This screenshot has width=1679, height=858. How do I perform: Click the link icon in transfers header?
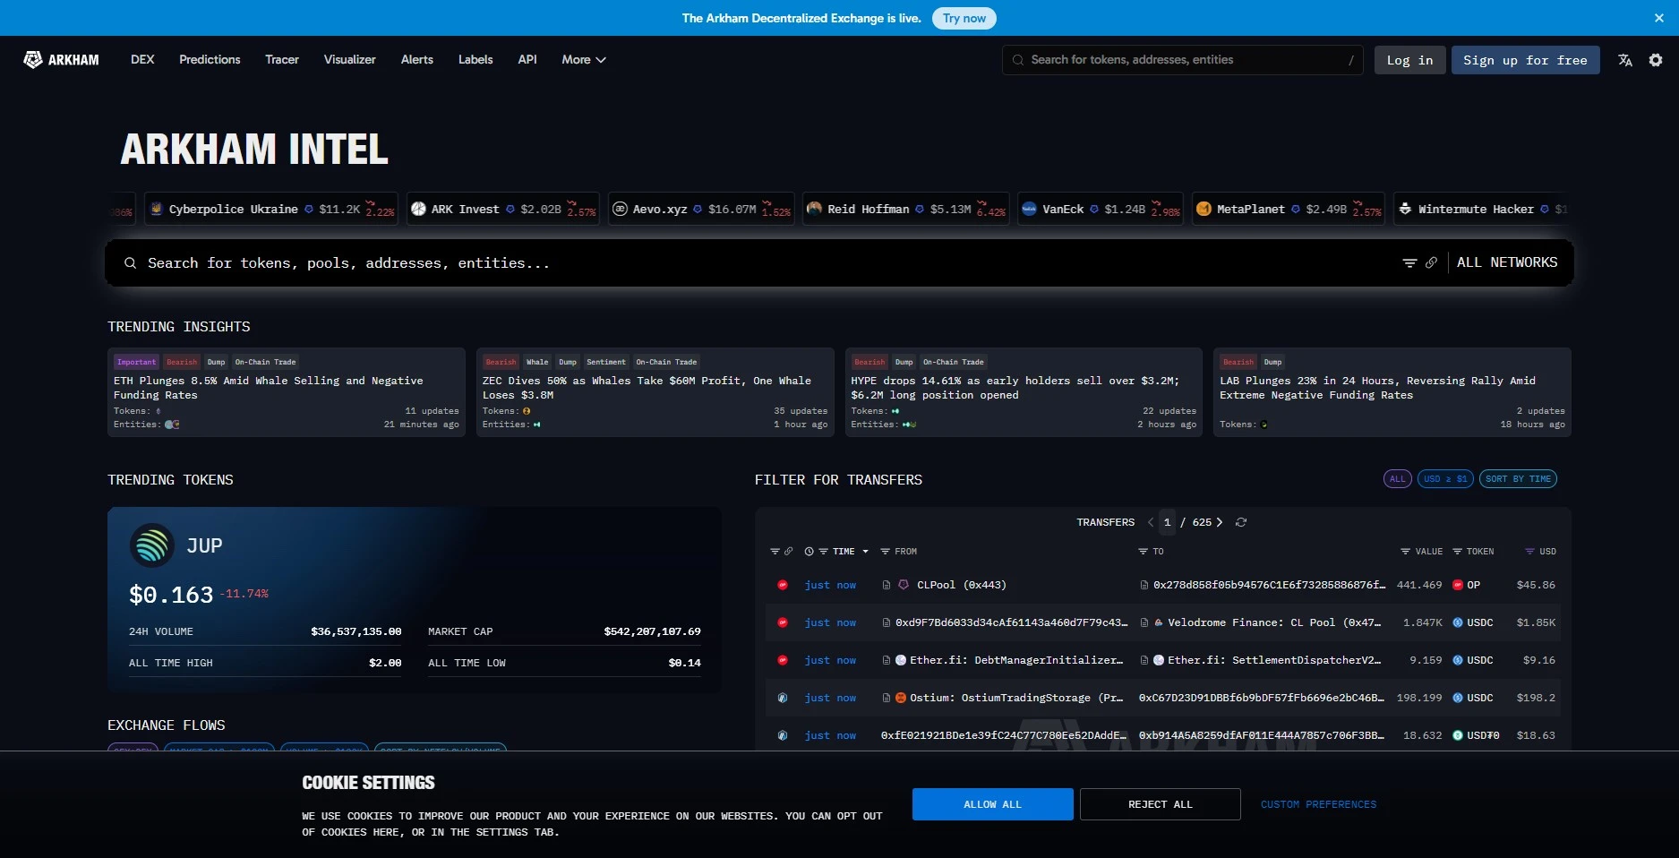(788, 552)
